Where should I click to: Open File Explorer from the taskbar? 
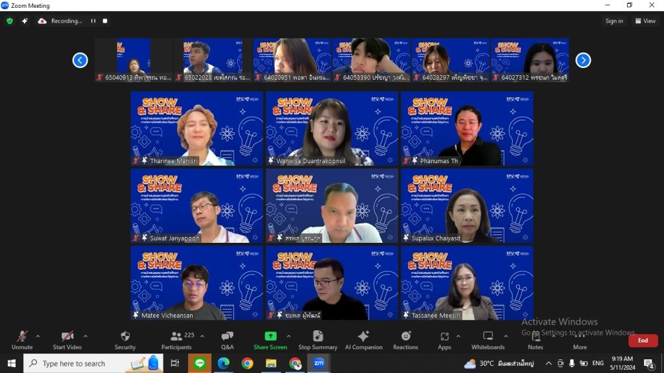[271, 363]
